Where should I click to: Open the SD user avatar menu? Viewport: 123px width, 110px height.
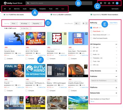(117, 3)
